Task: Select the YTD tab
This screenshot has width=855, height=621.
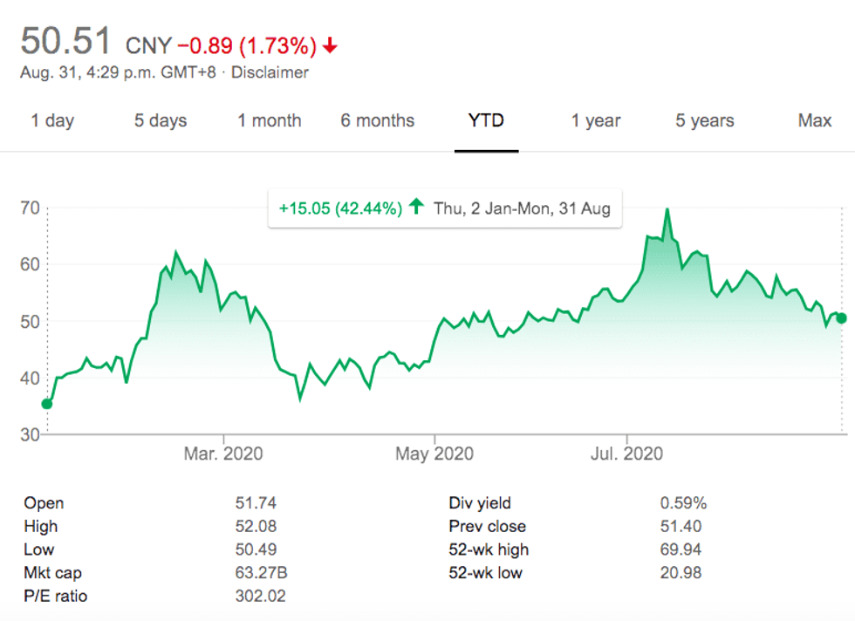Action: [486, 120]
